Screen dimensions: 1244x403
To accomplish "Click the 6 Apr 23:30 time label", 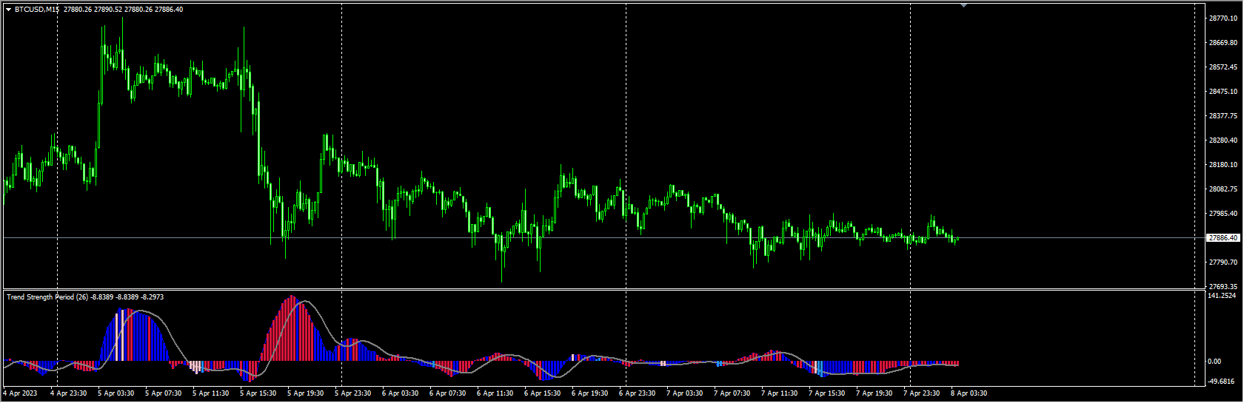I will tap(638, 393).
